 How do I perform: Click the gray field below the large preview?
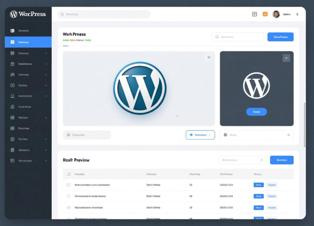[x=87, y=135]
